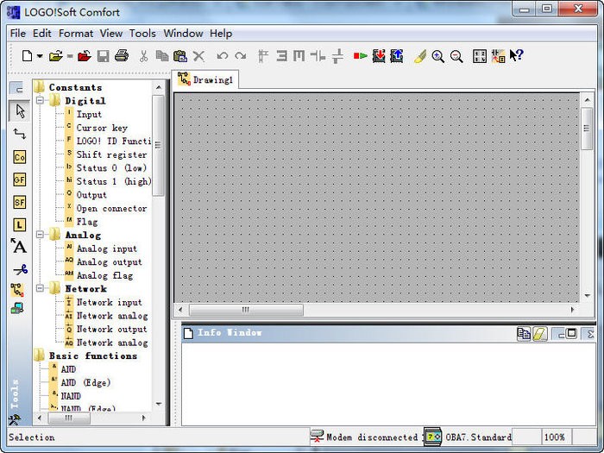Viewport: 604px width, 453px height.
Task: Open the Help menu
Action: coord(221,34)
